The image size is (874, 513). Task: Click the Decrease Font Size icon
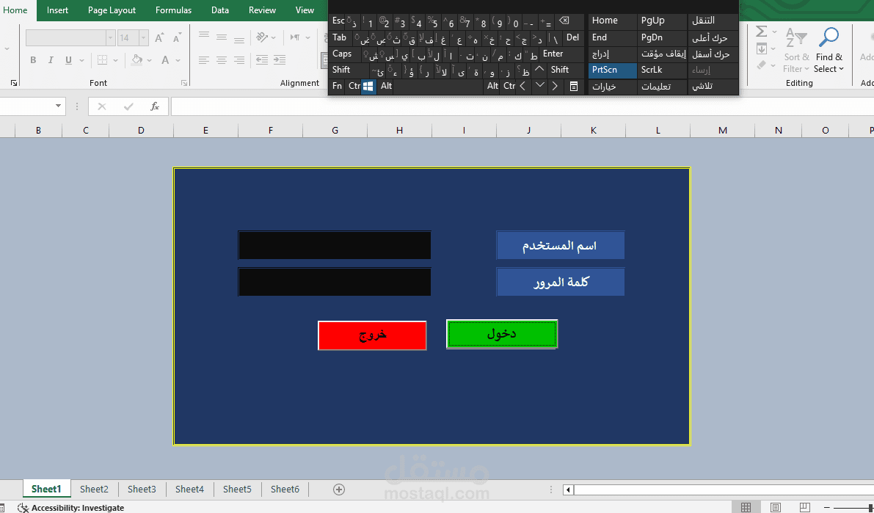point(178,38)
